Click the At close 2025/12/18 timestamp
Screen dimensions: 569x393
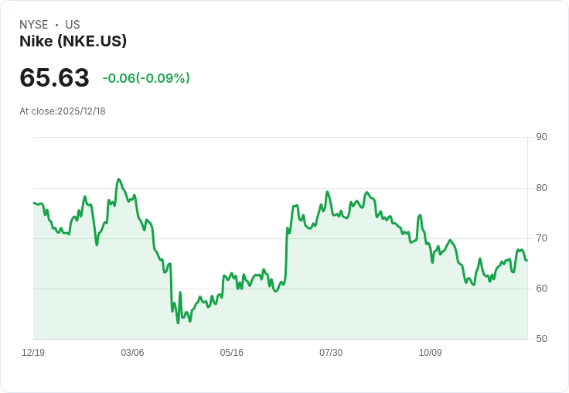63,111
